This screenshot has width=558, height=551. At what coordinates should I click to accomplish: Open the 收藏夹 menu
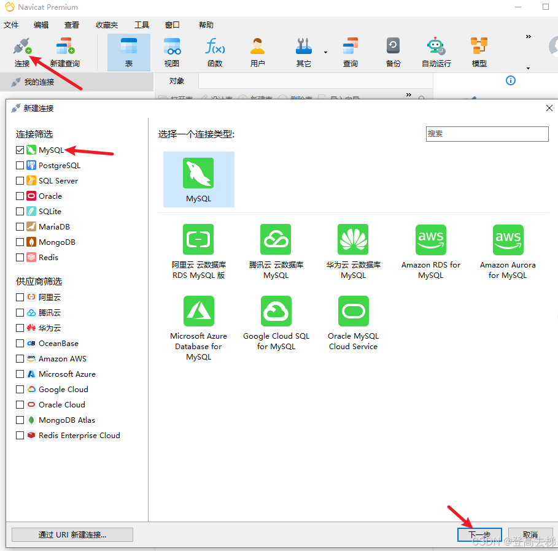pos(107,25)
